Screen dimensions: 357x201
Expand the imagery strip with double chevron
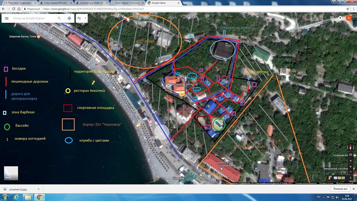(x=350, y=178)
